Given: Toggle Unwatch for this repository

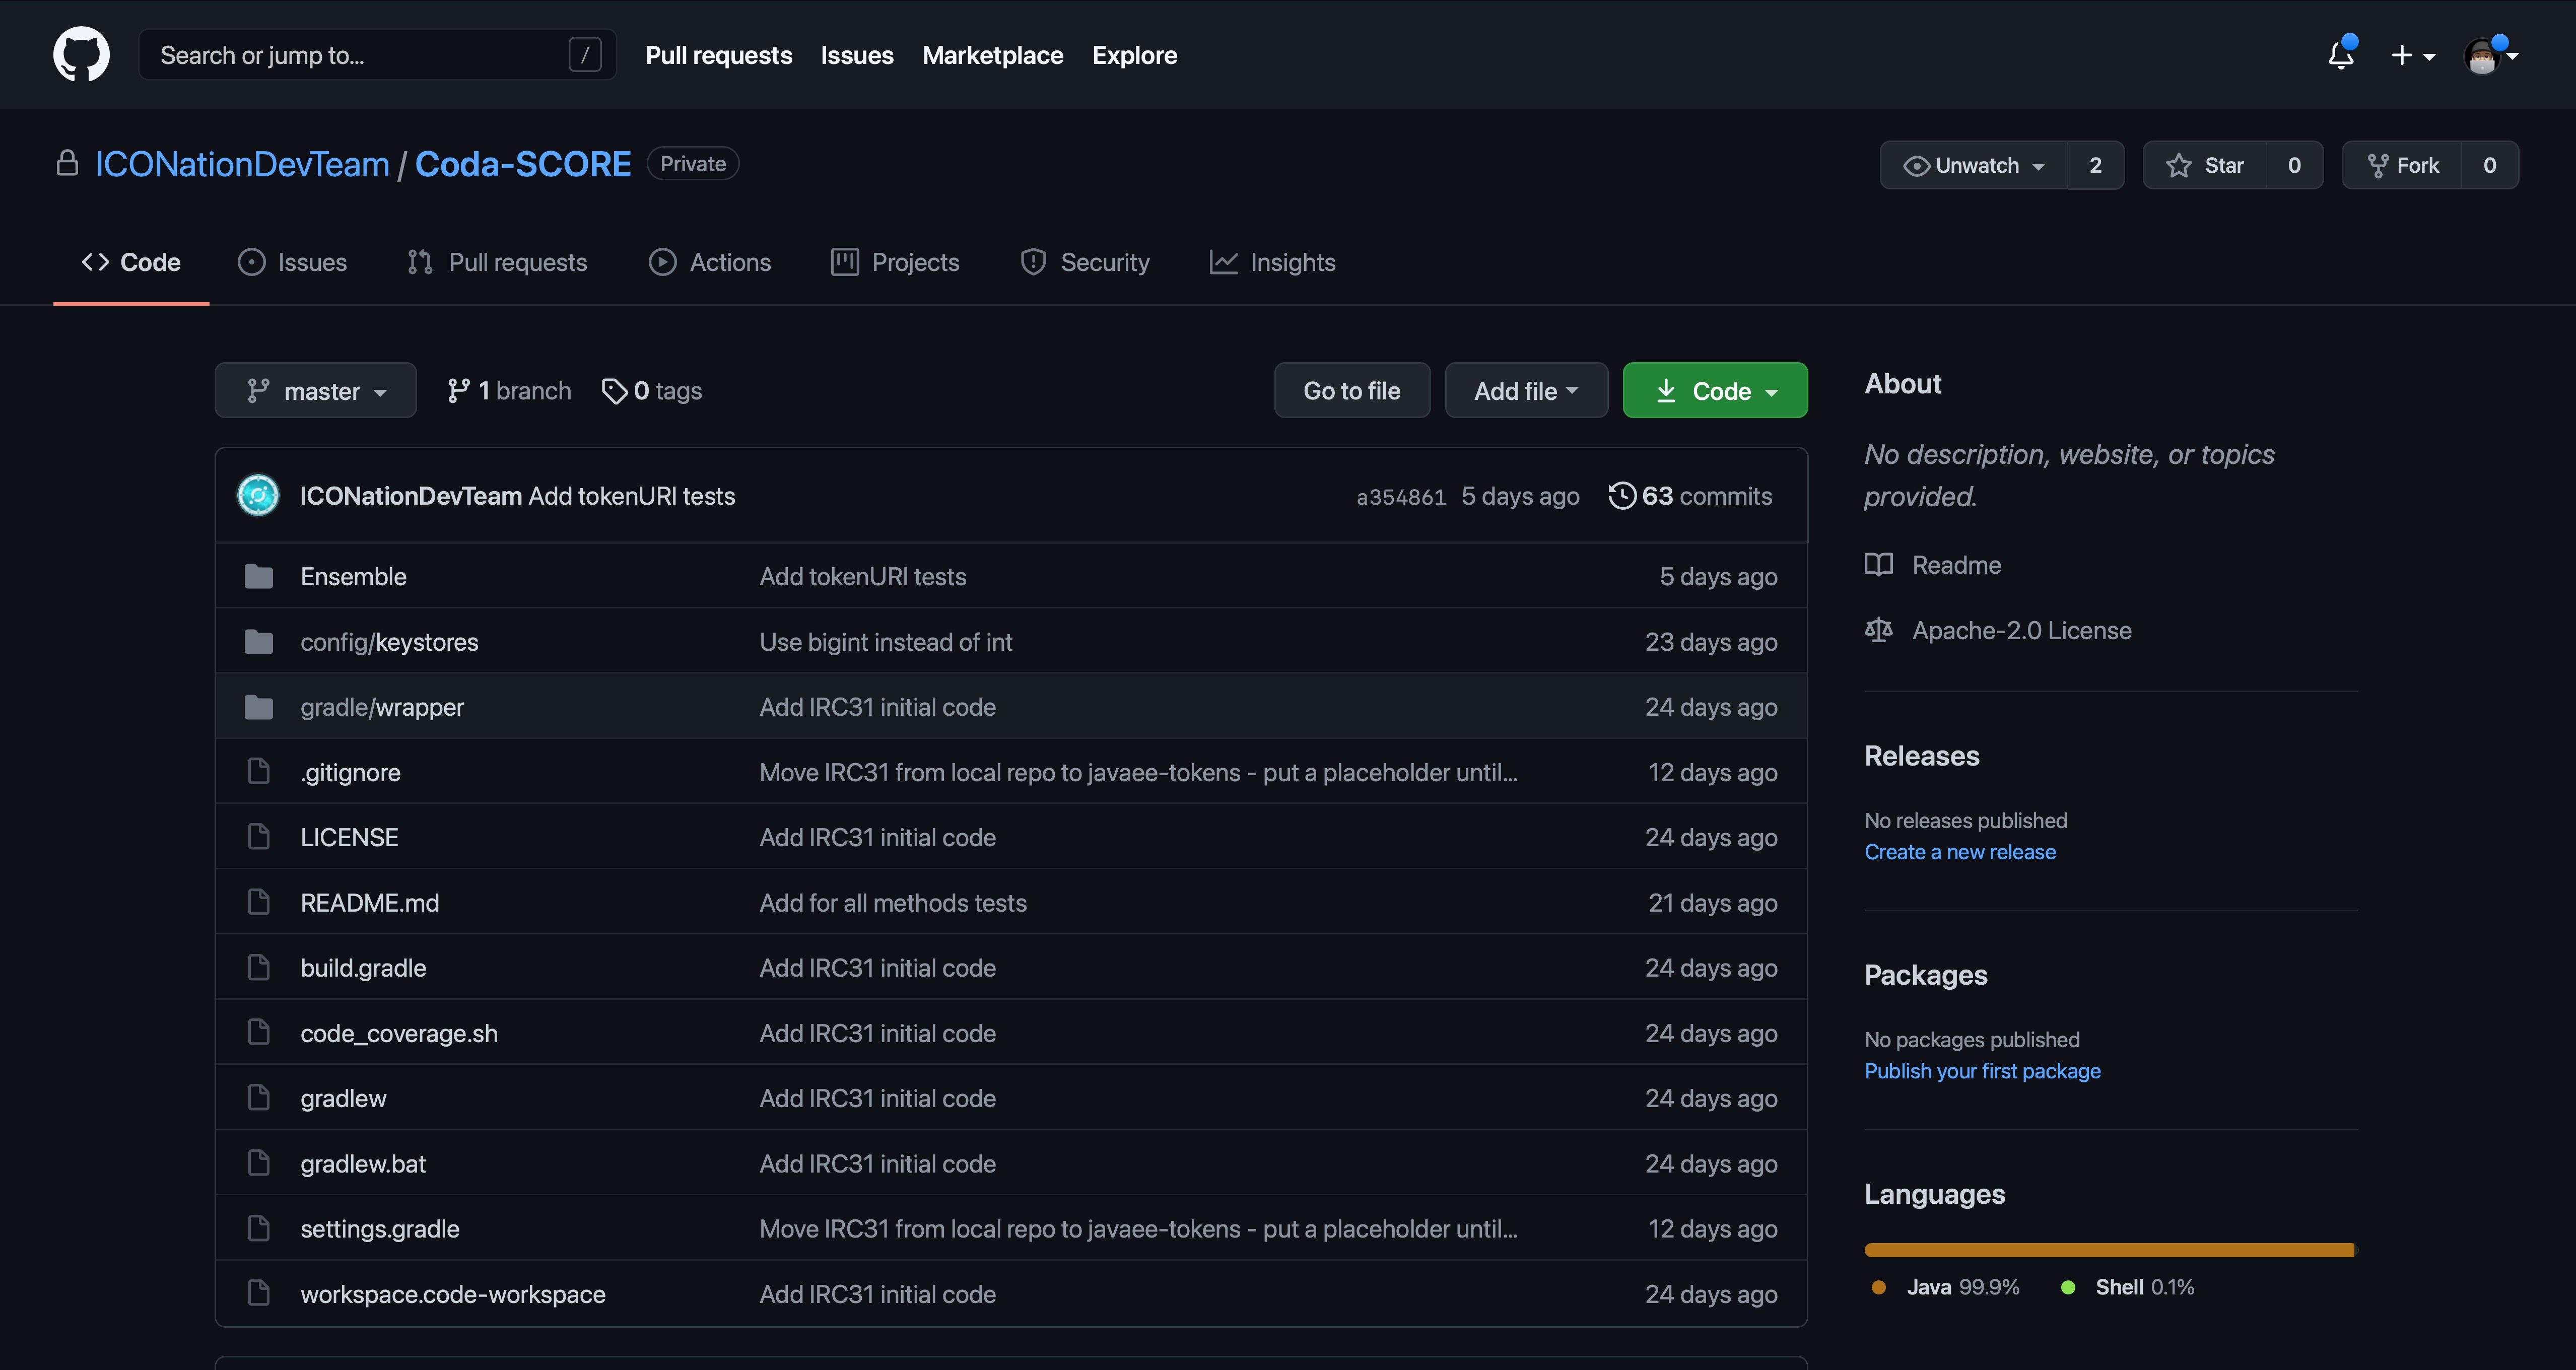Looking at the screenshot, I should click(x=1973, y=165).
